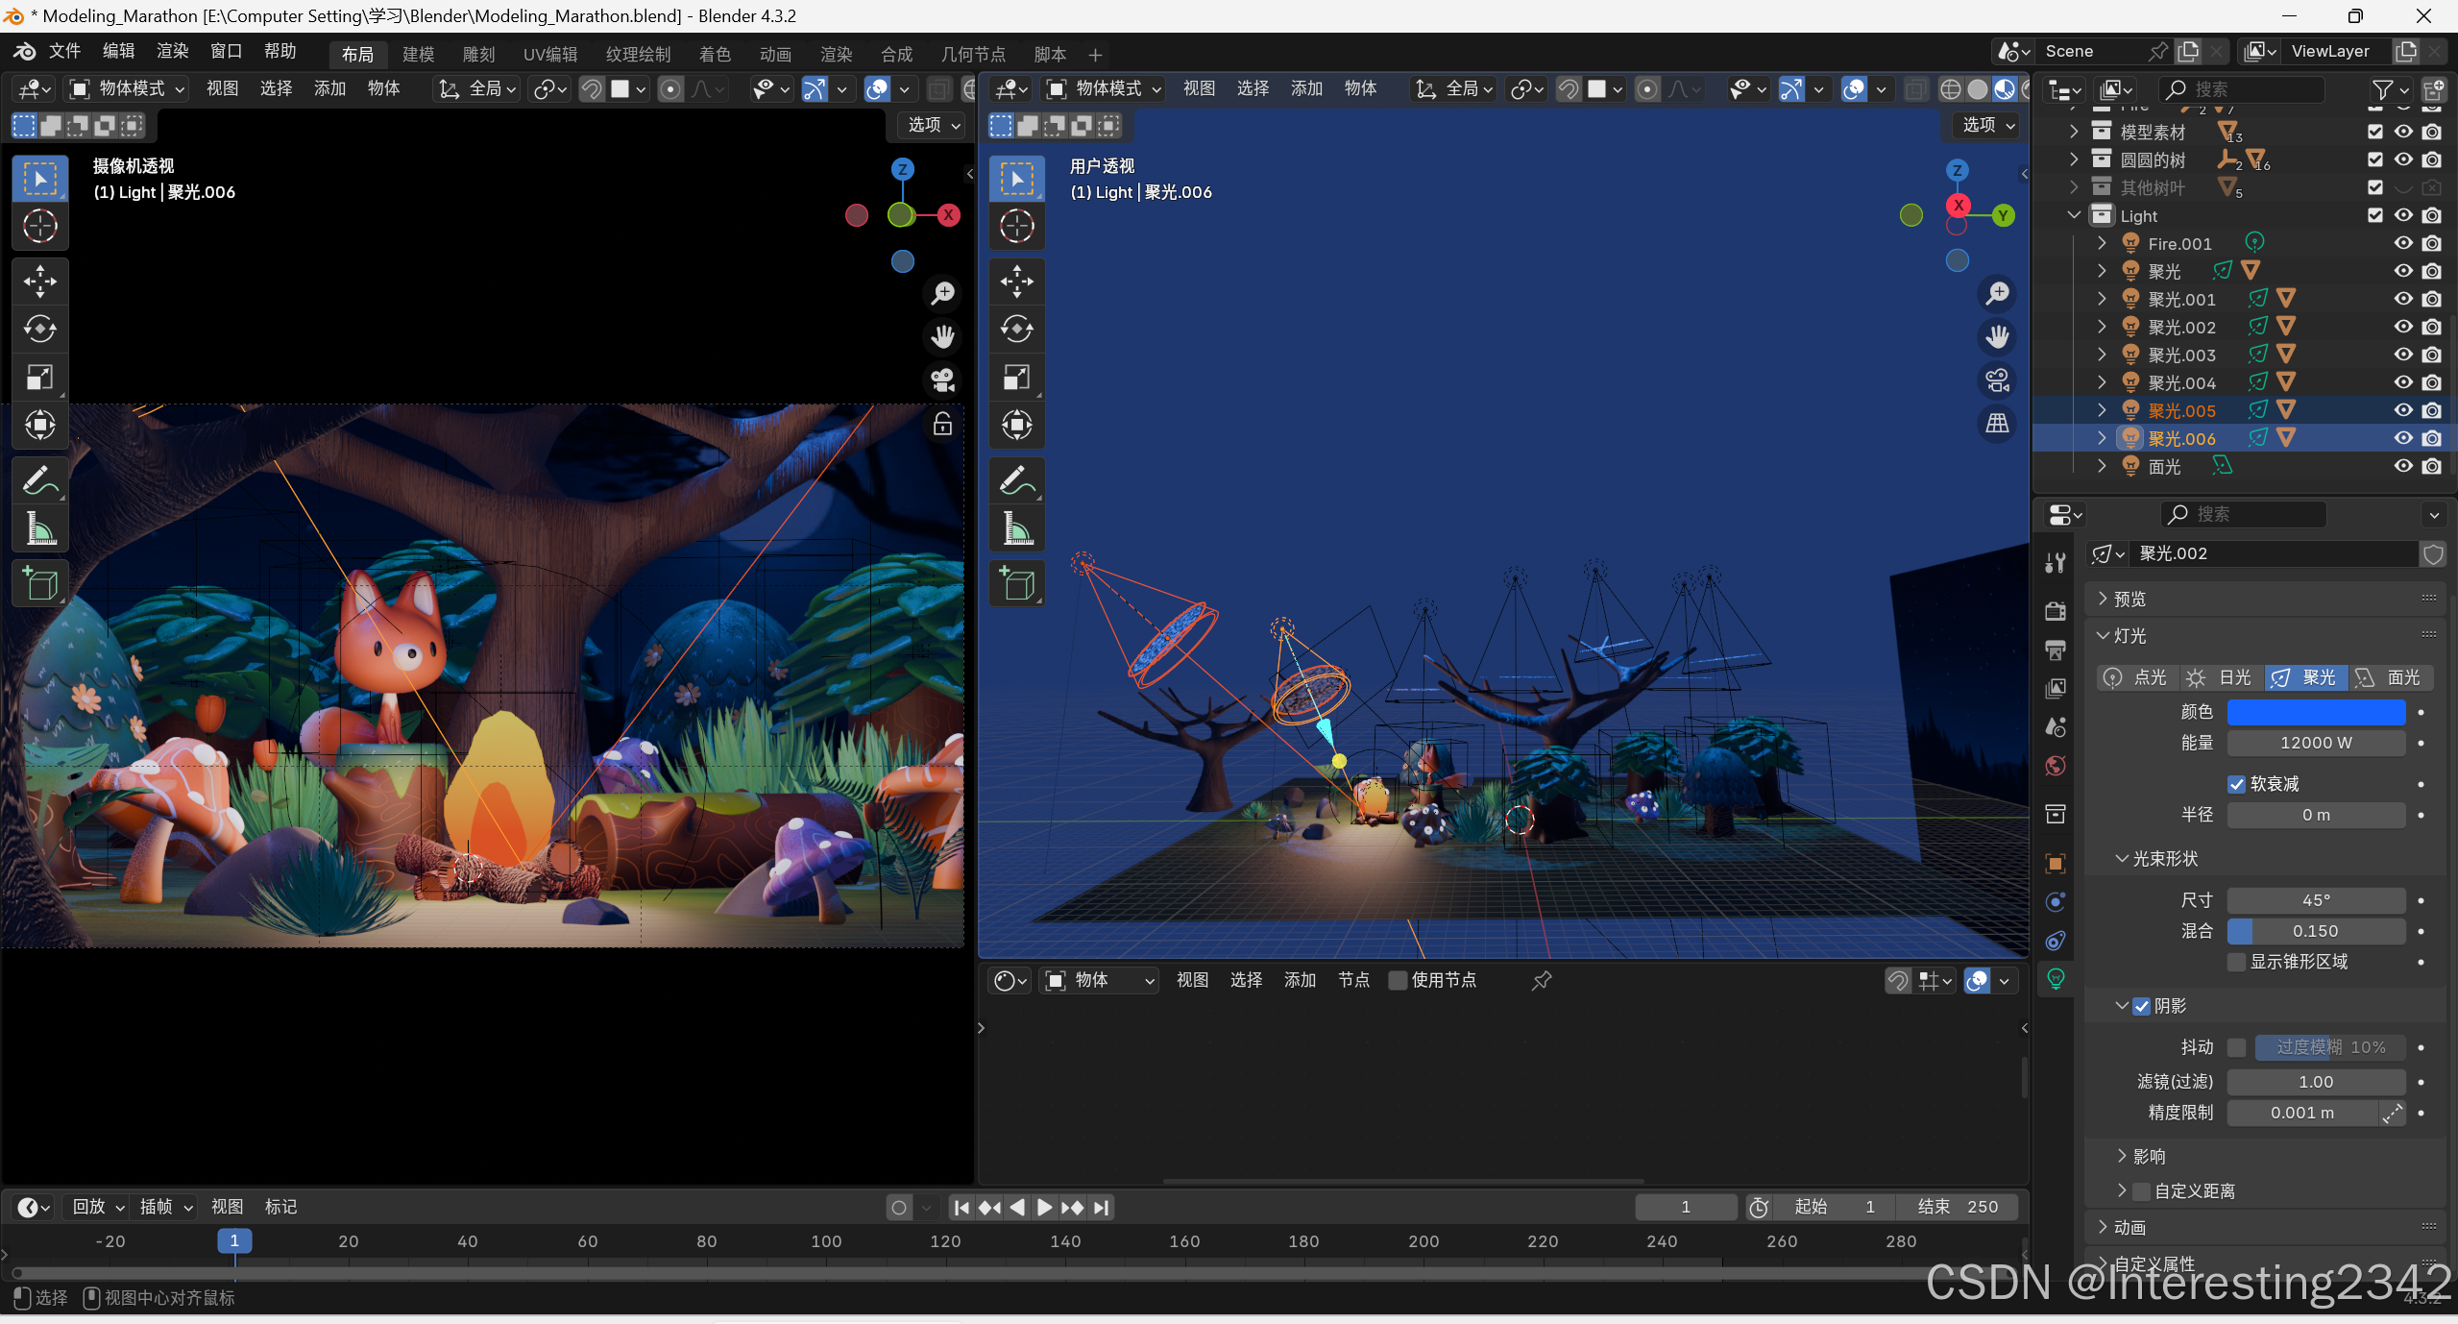The width and height of the screenshot is (2458, 1324).
Task: Select the Move tool in left viewport
Action: (x=39, y=282)
